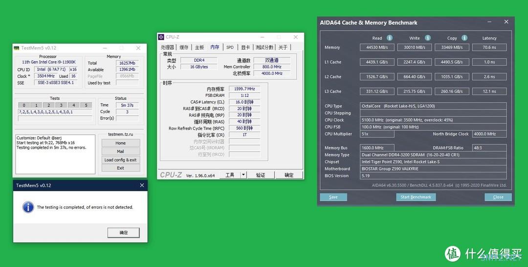Viewport: 528px width, 267px height.
Task: Click the Memory Write value 30010 MB/s
Action: (415, 47)
